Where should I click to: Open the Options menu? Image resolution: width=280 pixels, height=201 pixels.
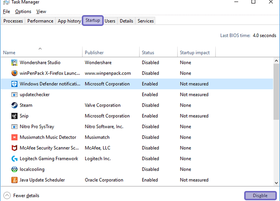click(x=23, y=12)
